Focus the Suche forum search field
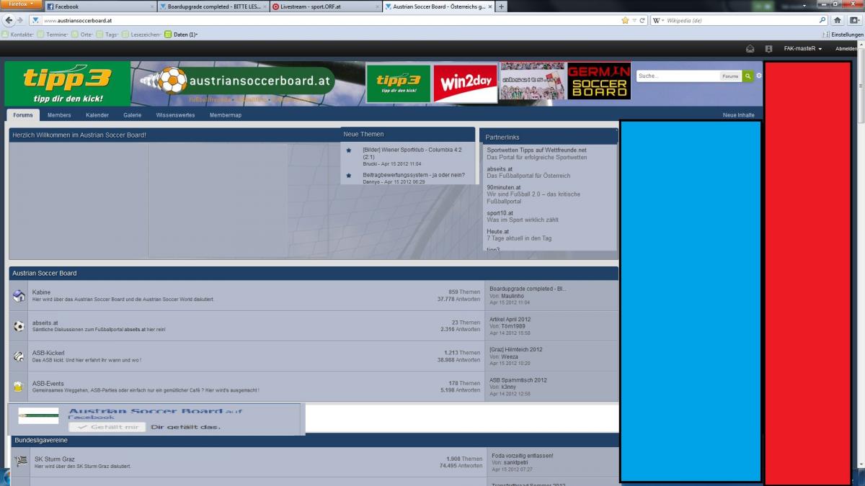Viewport: 865px width, 486px height. (678, 76)
